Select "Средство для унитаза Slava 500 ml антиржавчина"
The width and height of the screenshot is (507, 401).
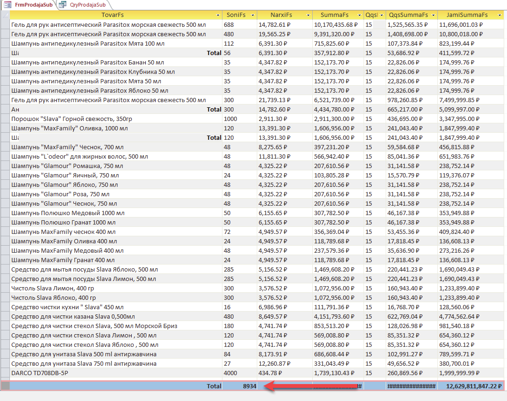pos(84,354)
